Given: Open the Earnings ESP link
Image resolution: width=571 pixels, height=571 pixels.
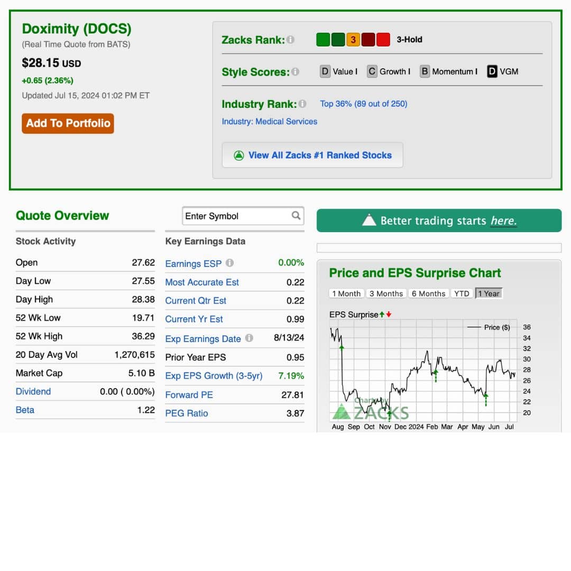Looking at the screenshot, I should (194, 264).
